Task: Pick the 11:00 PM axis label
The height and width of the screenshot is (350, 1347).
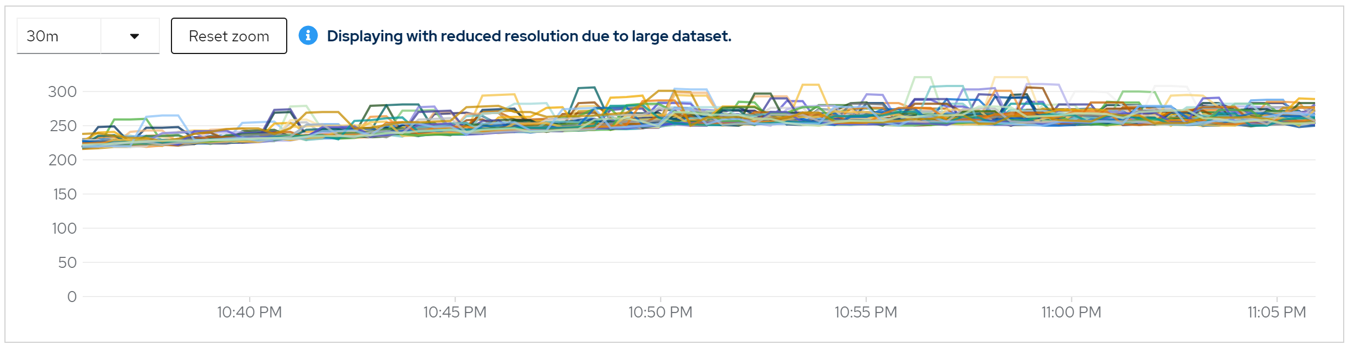Action: tap(1071, 312)
